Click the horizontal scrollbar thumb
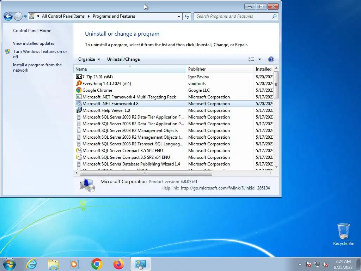This screenshot has width=361, height=271. [146, 173]
